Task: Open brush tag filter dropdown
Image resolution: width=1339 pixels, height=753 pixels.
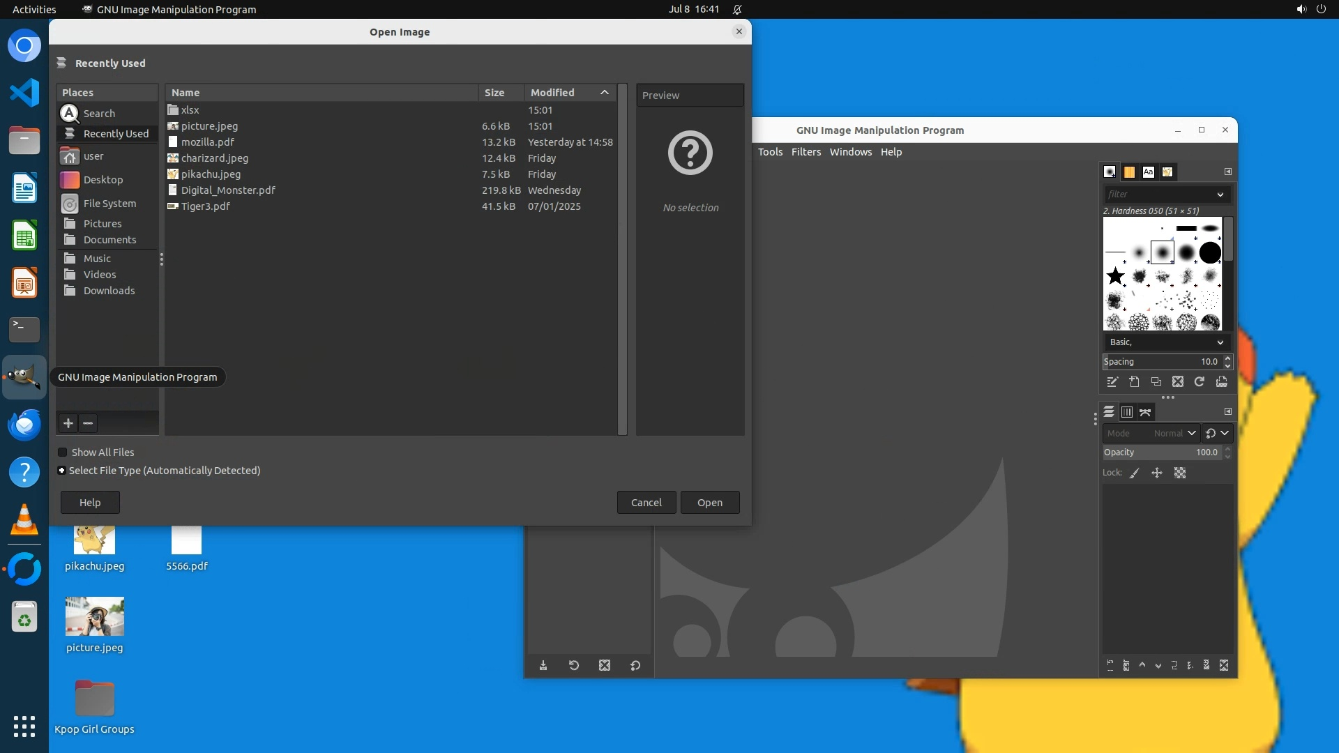Action: pos(1220,195)
